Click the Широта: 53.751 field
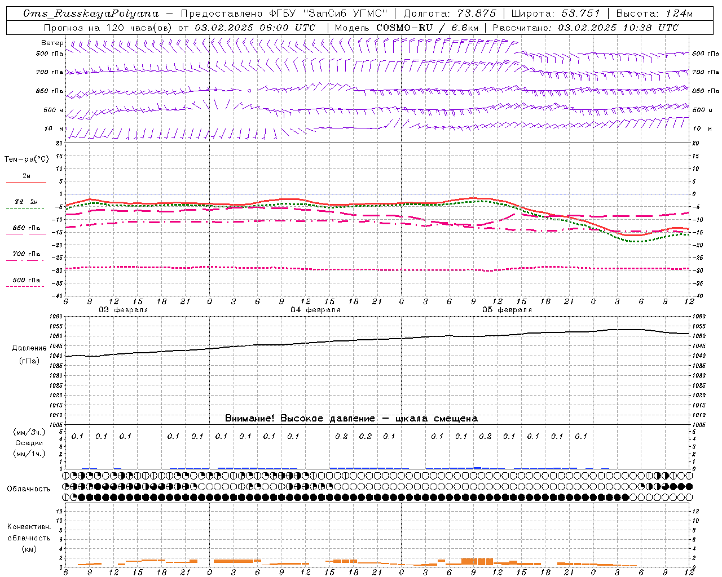Screen dimensions: 722x577 pyautogui.click(x=557, y=14)
